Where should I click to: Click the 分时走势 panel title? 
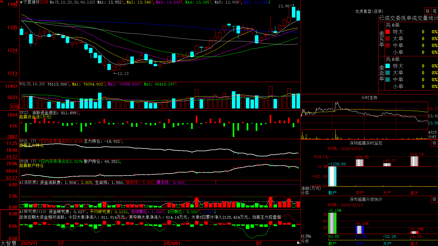click(369, 98)
